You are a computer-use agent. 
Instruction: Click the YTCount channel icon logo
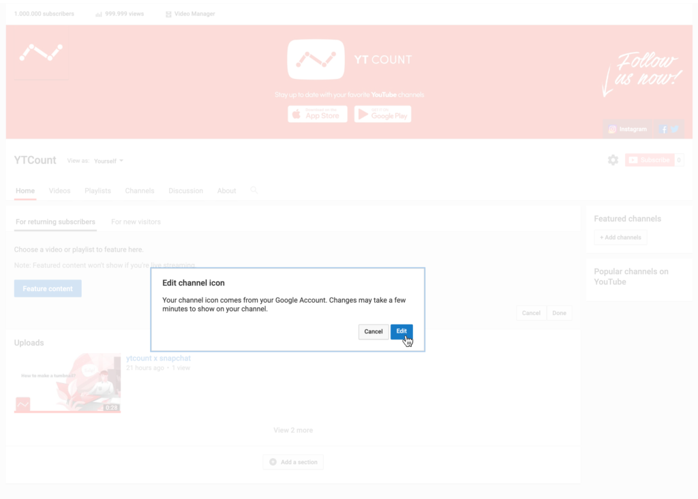coord(41,52)
